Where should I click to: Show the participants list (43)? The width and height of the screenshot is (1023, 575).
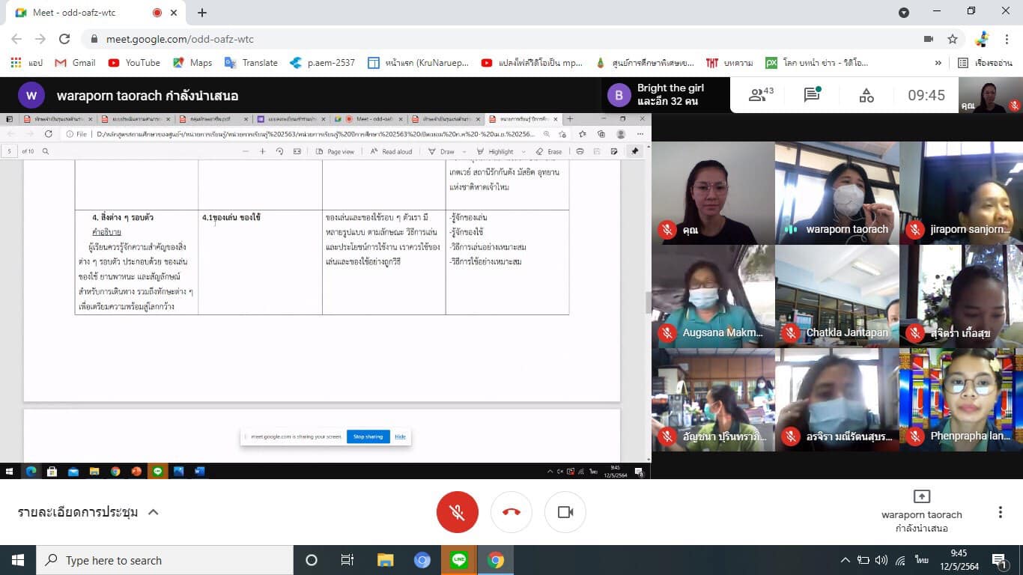point(762,95)
